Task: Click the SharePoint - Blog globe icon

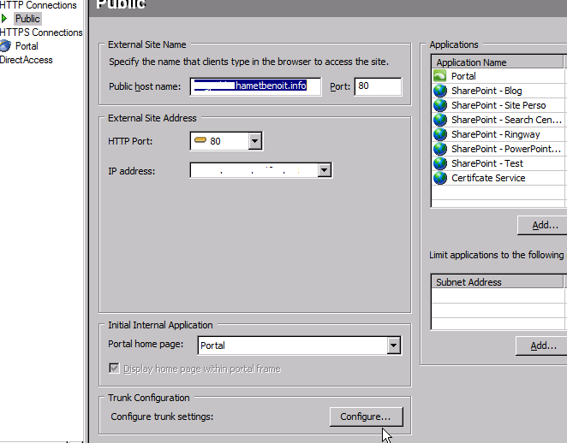Action: pyautogui.click(x=440, y=91)
